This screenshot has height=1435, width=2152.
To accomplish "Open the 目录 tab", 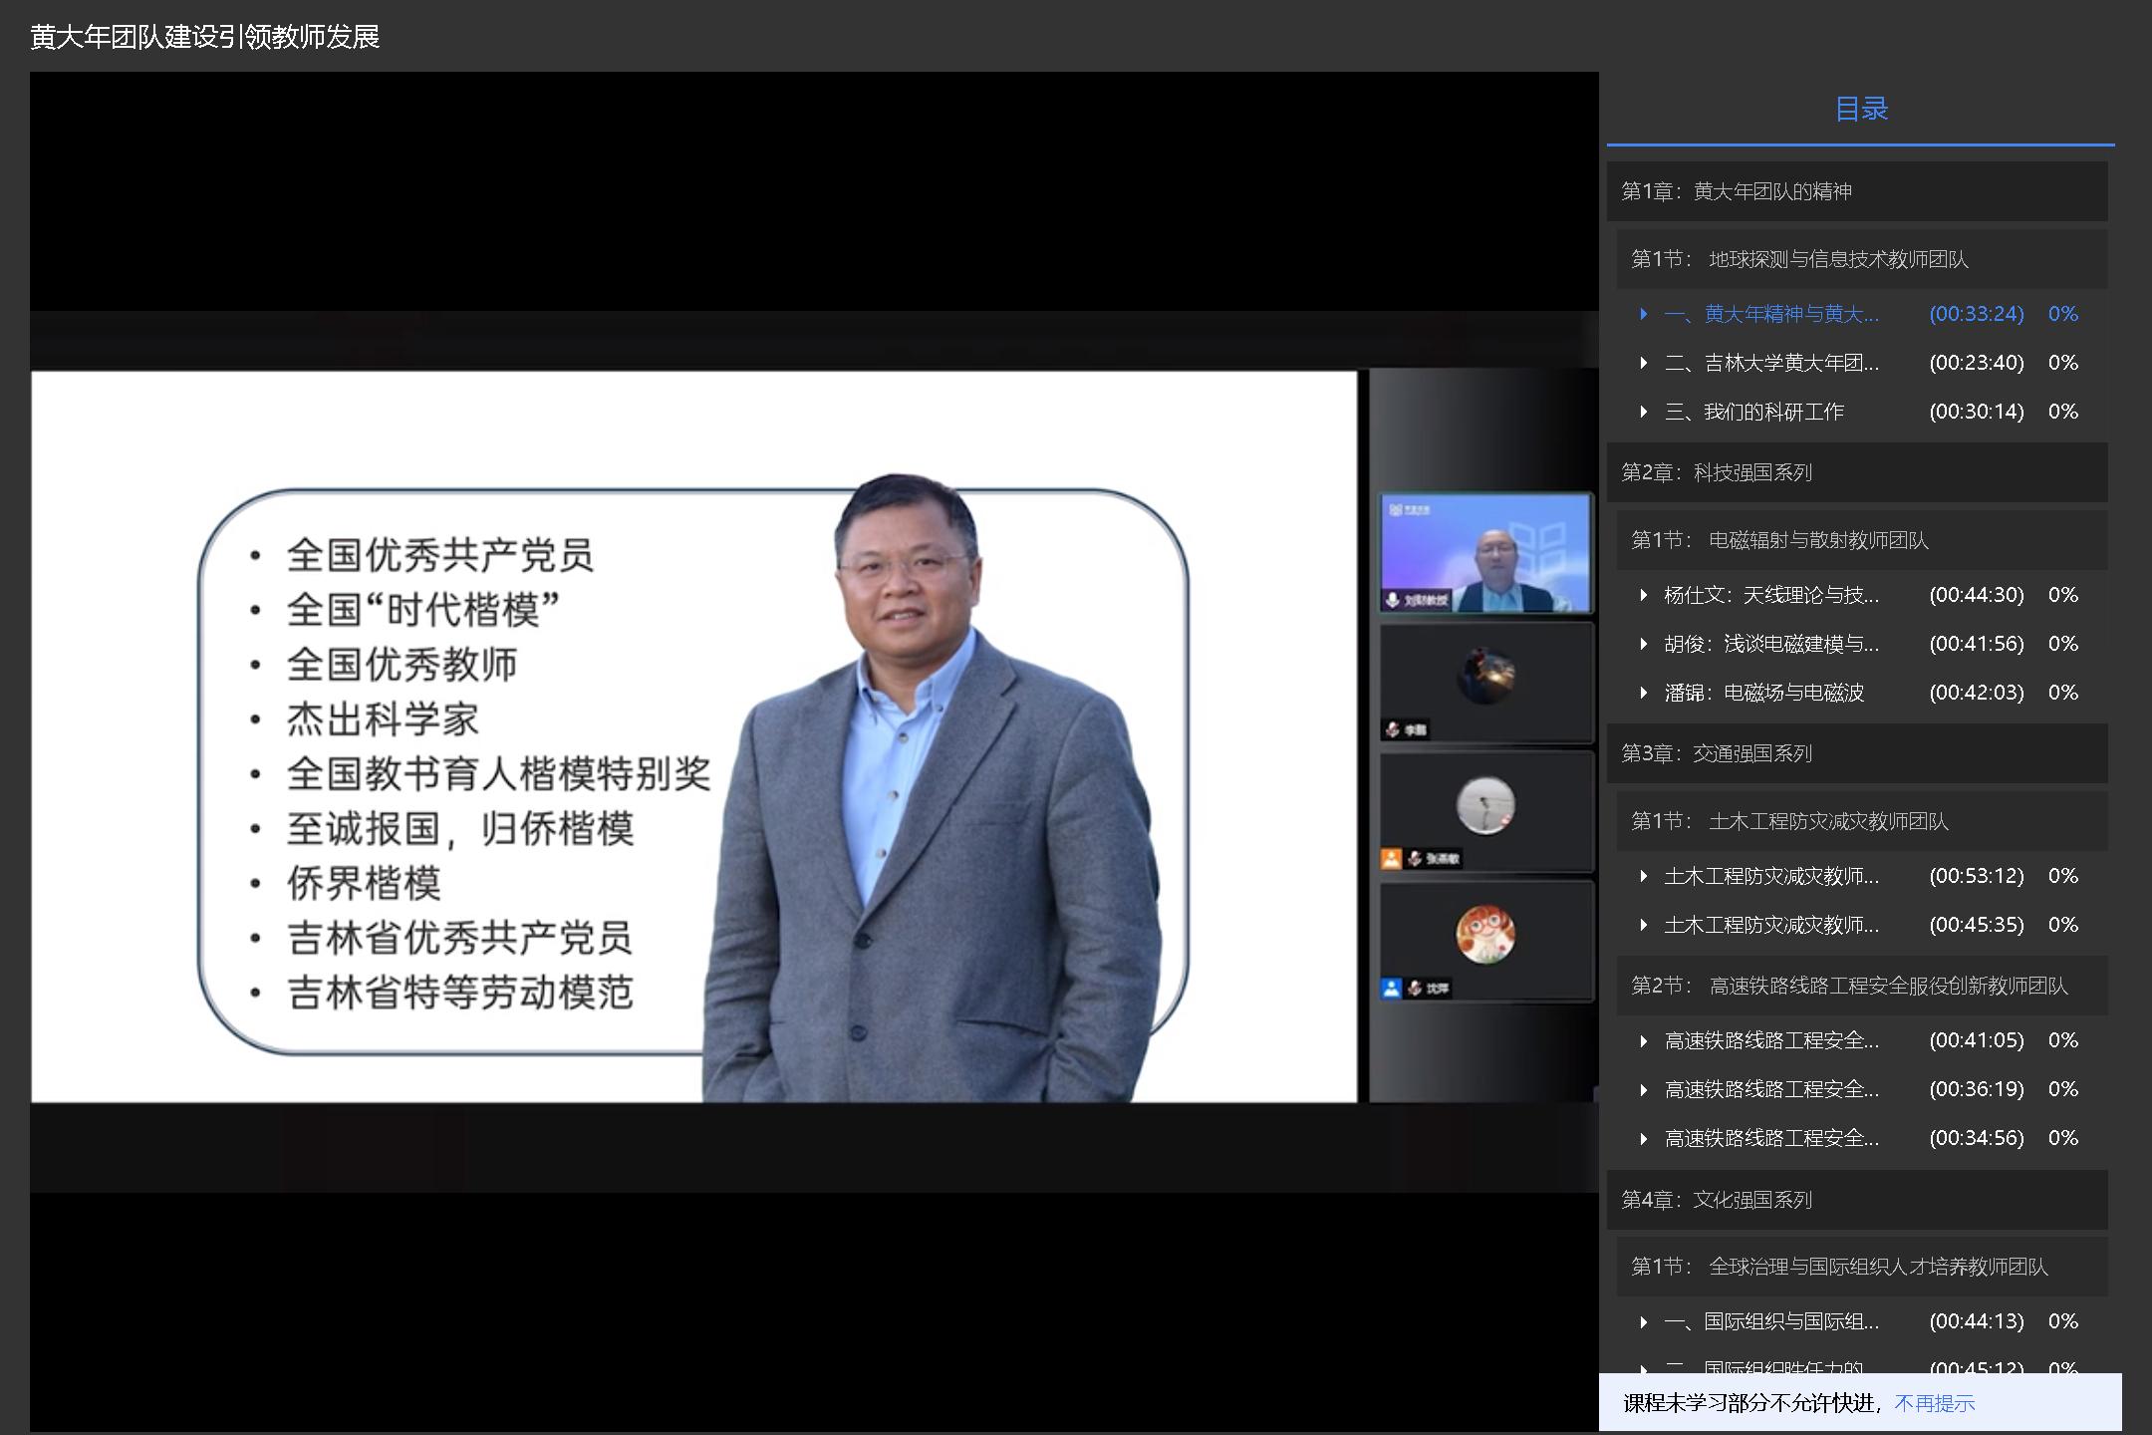I will click(1861, 109).
